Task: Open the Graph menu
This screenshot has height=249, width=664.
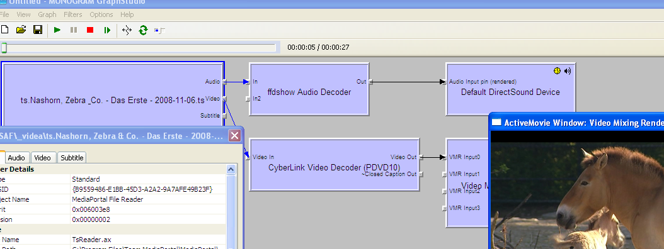Action: pos(47,14)
